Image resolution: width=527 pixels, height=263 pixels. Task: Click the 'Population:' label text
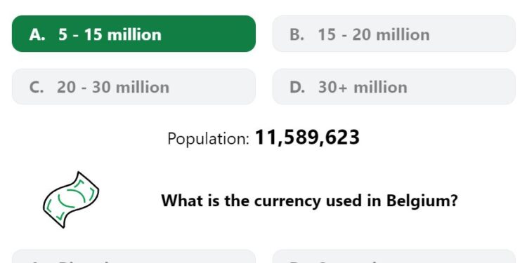pos(209,139)
